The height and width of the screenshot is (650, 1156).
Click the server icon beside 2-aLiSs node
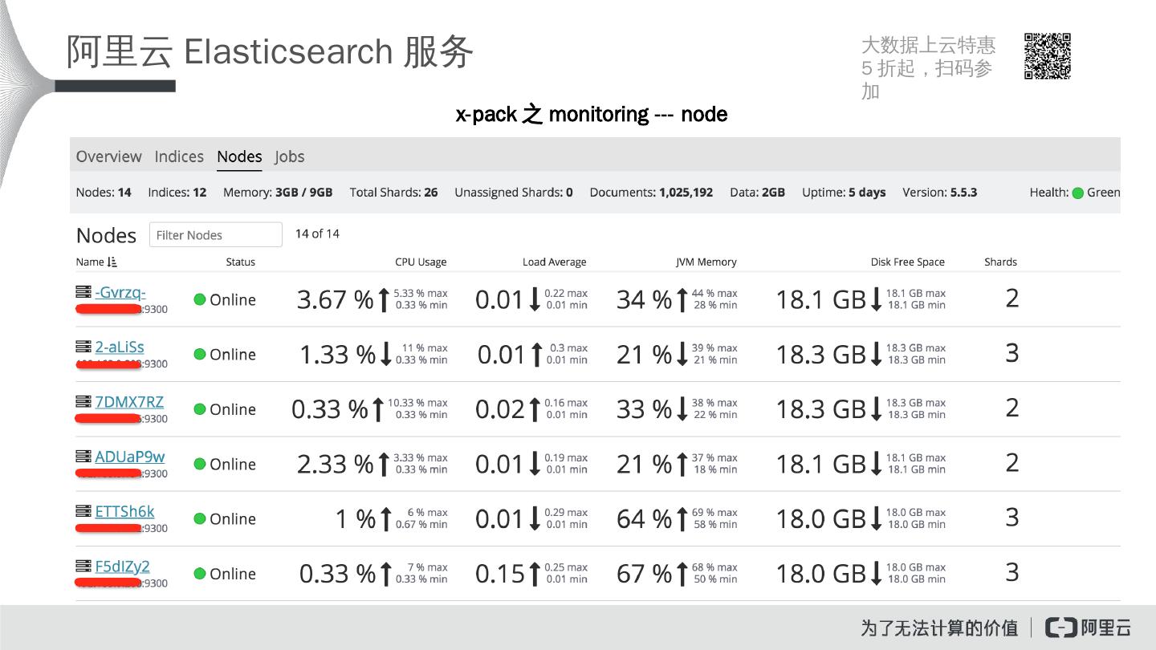(x=83, y=347)
